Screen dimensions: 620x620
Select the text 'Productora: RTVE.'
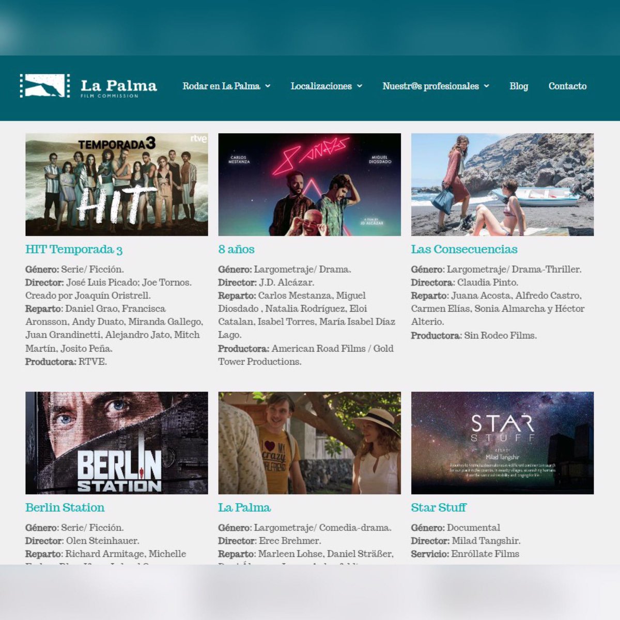66,362
